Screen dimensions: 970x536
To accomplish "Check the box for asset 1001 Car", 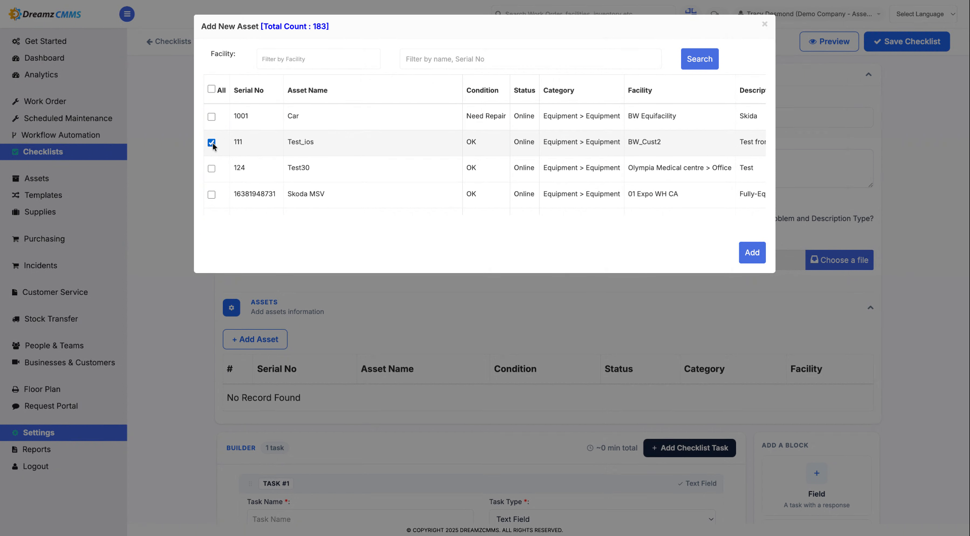I will click(x=212, y=117).
